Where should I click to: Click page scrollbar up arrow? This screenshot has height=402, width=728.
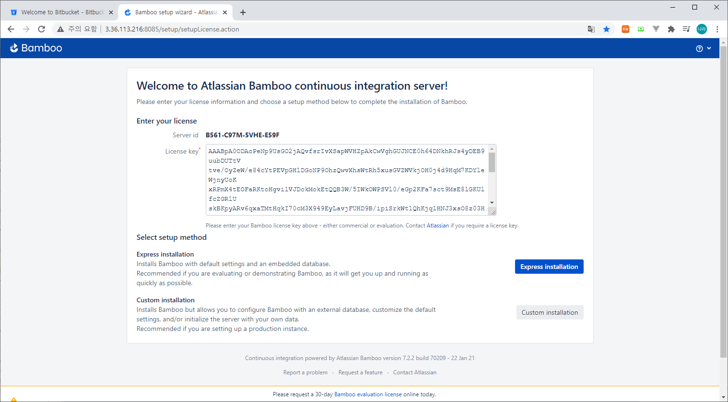tap(724, 42)
